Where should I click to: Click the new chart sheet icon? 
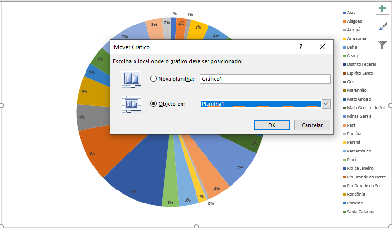point(132,79)
